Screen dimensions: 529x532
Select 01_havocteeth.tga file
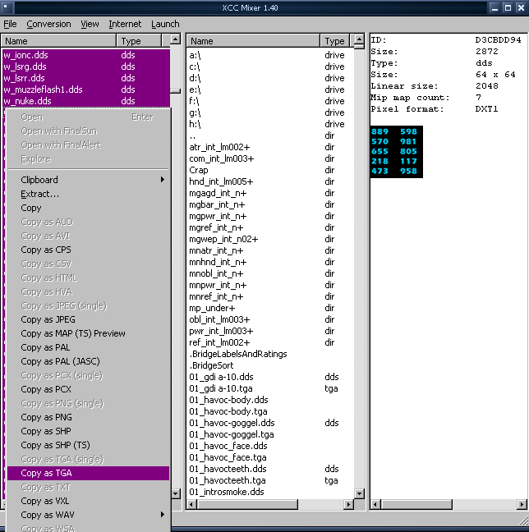coord(228,480)
